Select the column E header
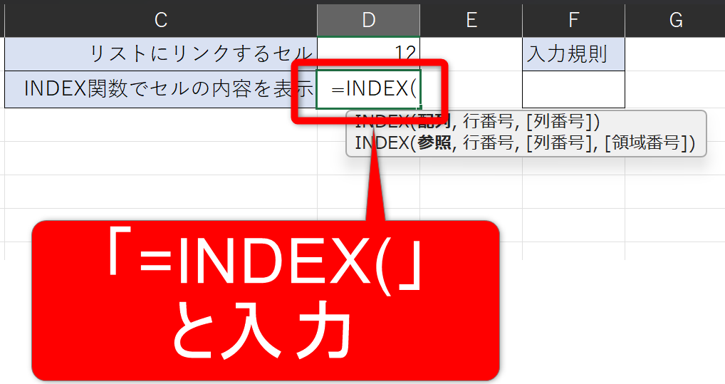 click(471, 20)
